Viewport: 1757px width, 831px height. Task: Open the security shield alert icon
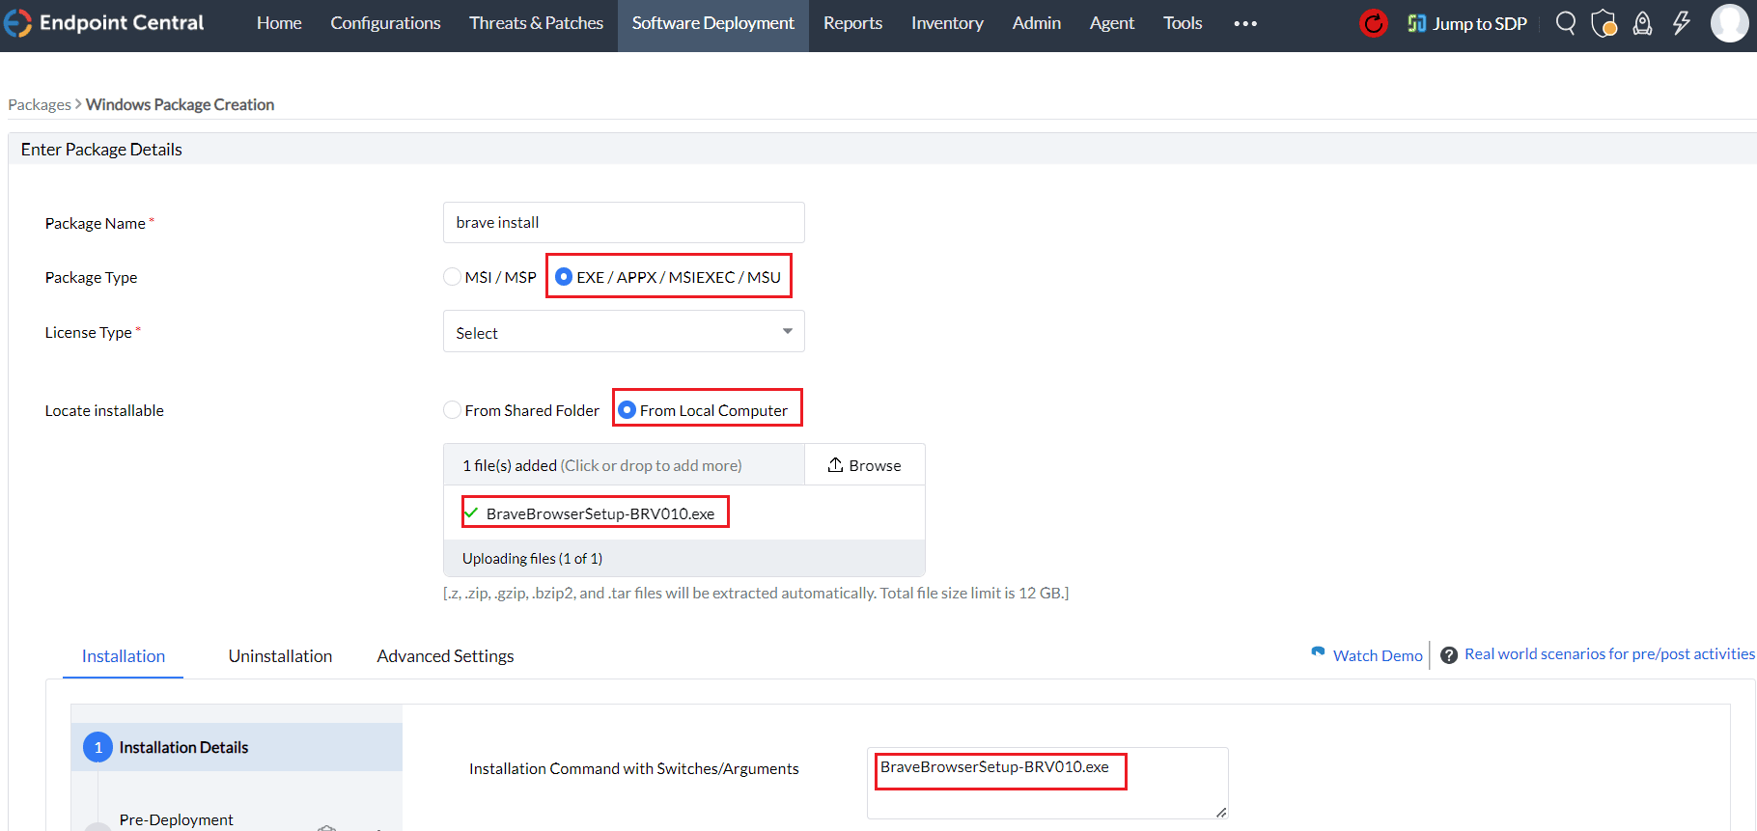click(1604, 23)
